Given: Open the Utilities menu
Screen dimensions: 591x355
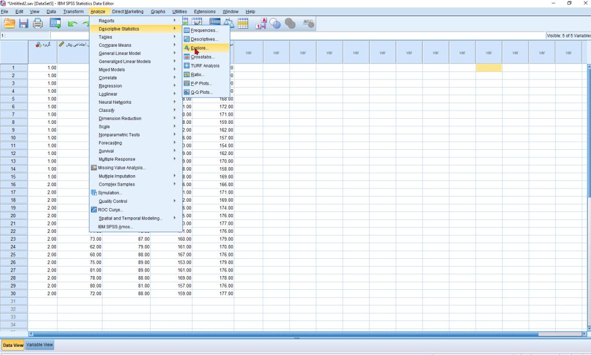Looking at the screenshot, I should 179,12.
